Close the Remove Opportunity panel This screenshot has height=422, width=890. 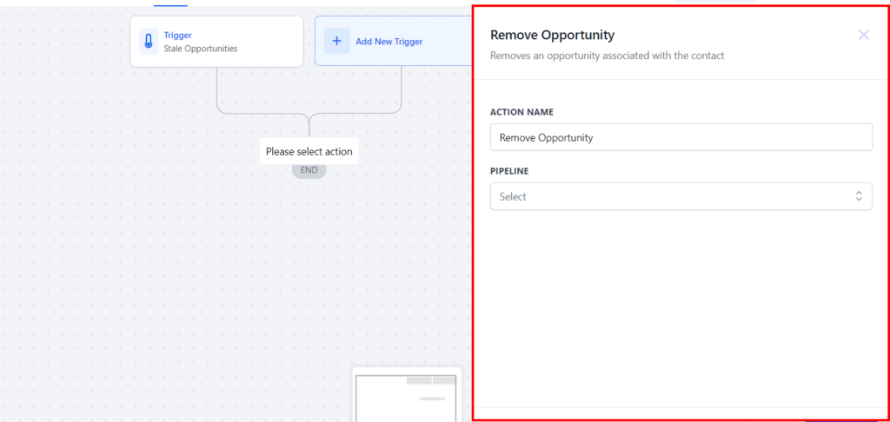pyautogui.click(x=863, y=36)
